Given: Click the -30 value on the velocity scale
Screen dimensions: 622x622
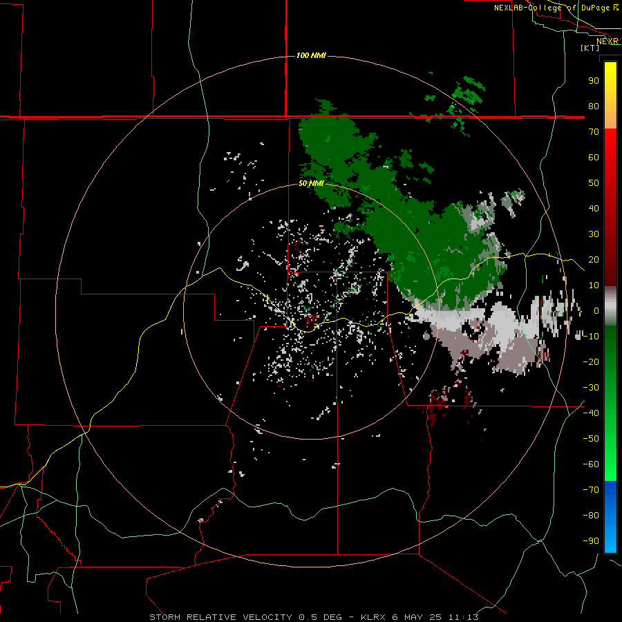Looking at the screenshot, I should pos(591,388).
